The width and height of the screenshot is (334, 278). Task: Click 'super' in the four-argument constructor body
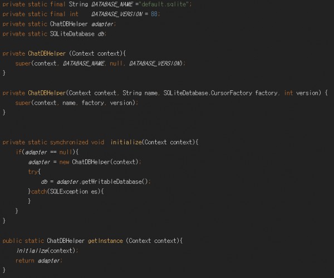coord(23,103)
